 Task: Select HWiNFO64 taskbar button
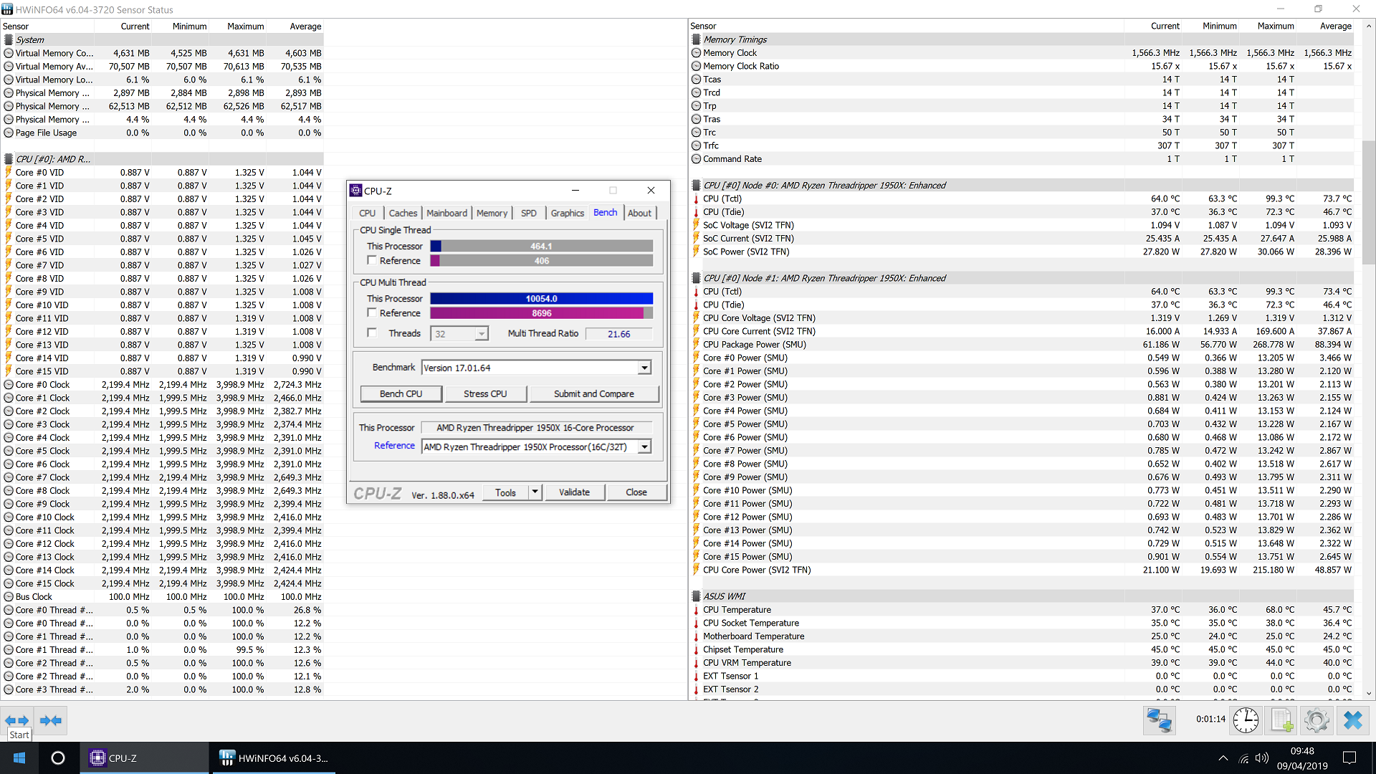click(x=274, y=758)
